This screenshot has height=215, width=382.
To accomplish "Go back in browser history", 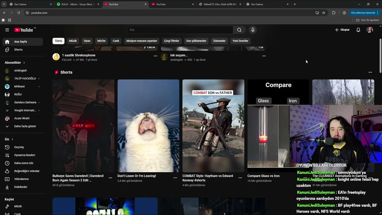I will pyautogui.click(x=4, y=13).
